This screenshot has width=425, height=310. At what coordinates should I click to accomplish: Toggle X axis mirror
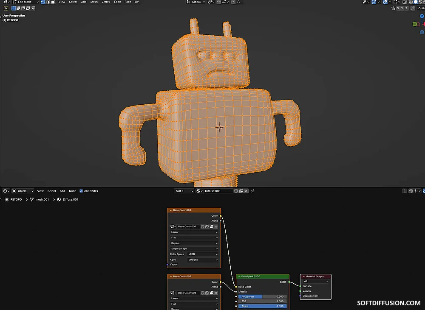click(x=398, y=8)
